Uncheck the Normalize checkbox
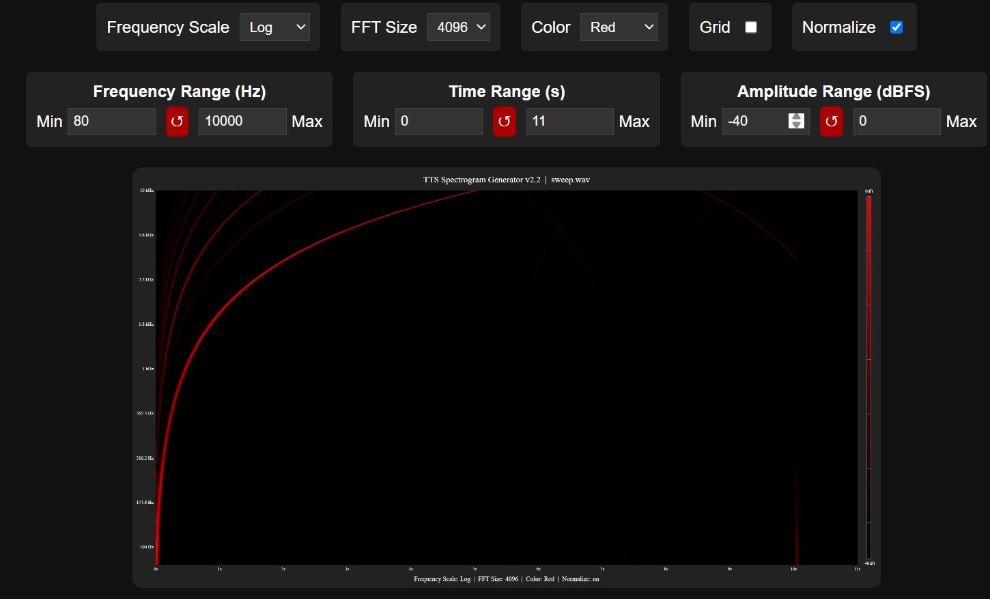The height and width of the screenshot is (599, 990). pos(896,27)
